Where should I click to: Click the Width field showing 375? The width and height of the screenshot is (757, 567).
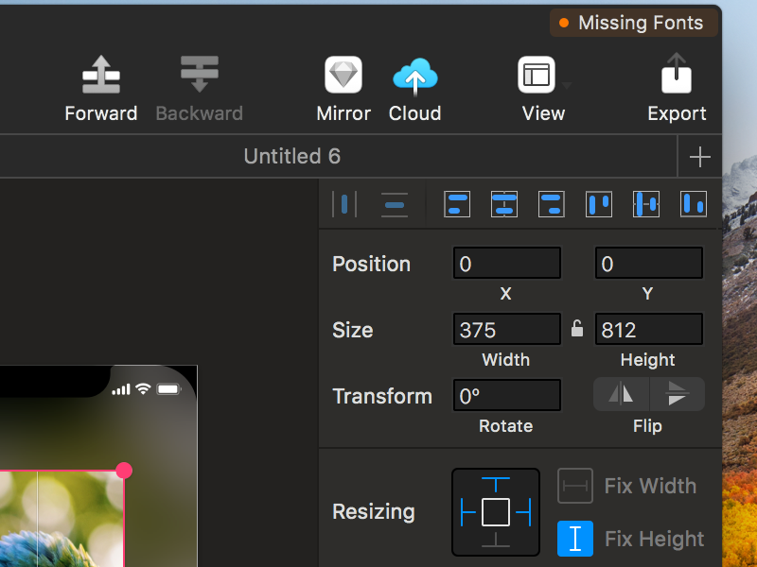click(x=507, y=329)
